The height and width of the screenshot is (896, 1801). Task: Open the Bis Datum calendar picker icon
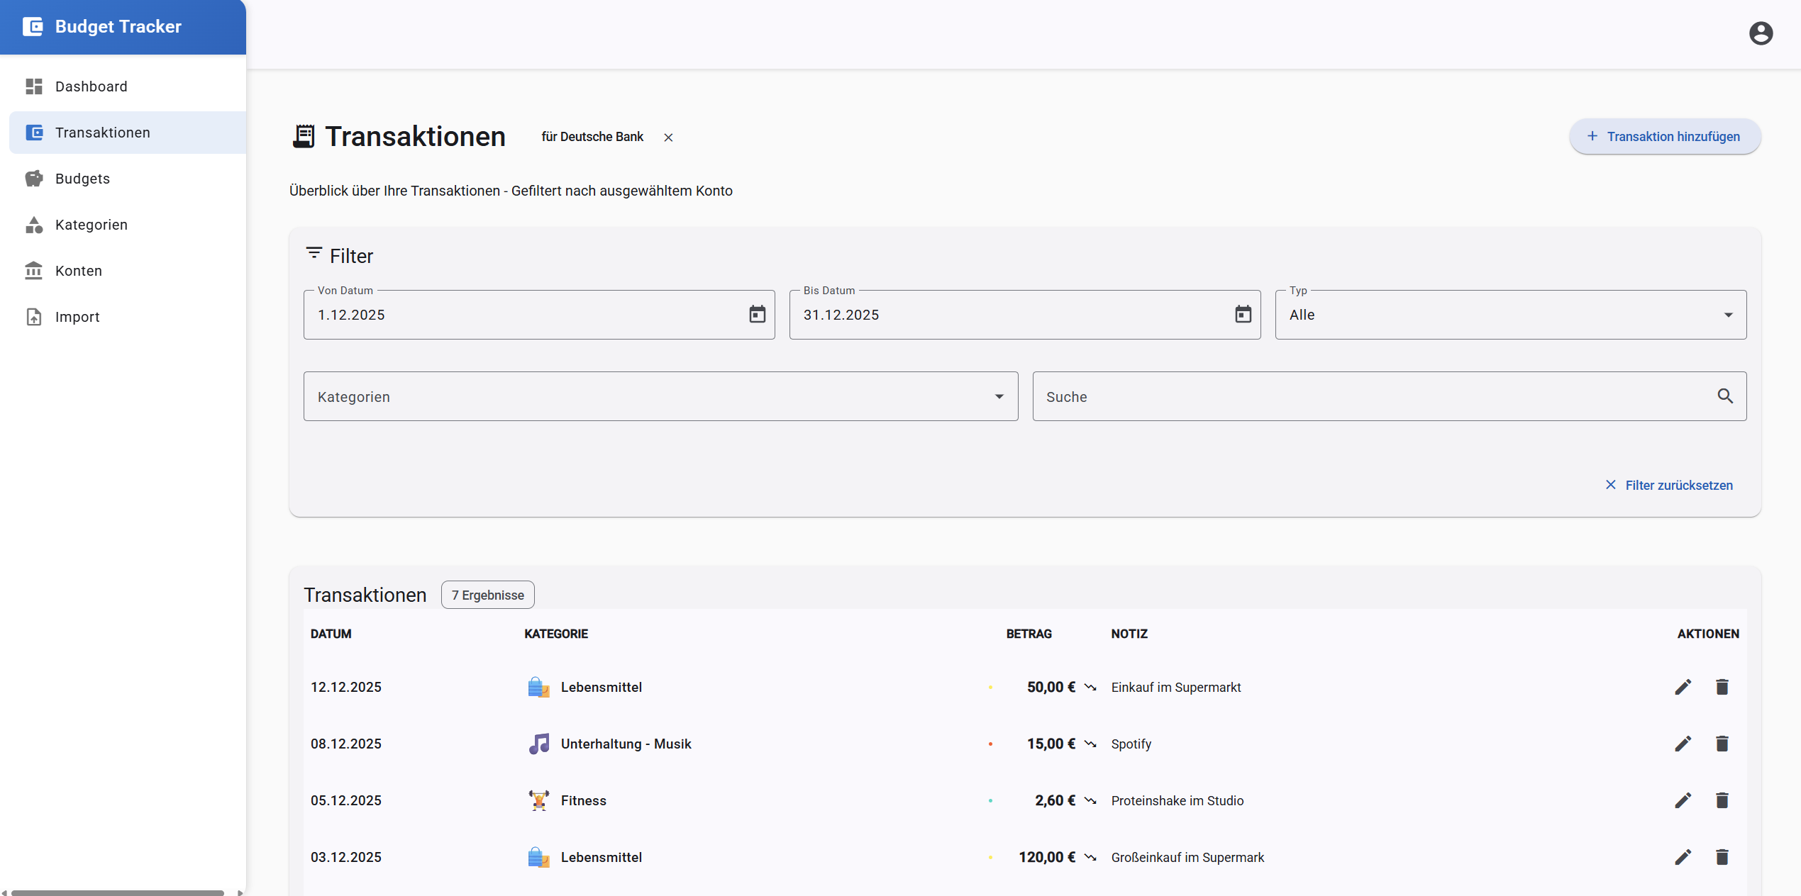tap(1243, 314)
